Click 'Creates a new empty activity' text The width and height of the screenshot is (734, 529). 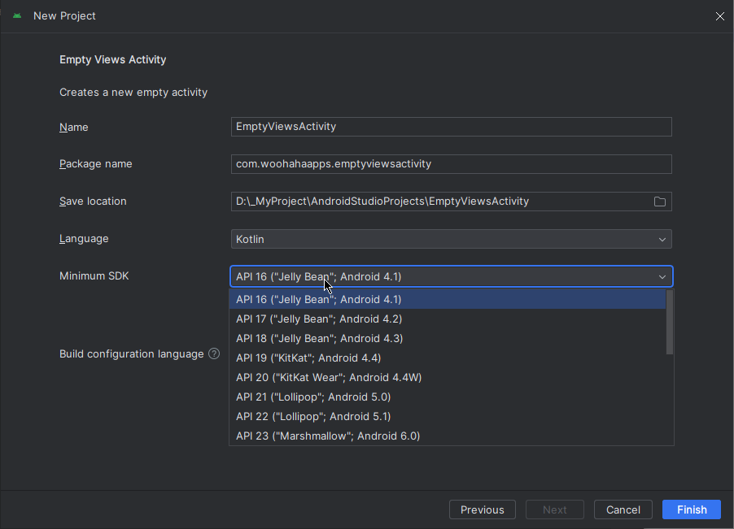tap(133, 93)
